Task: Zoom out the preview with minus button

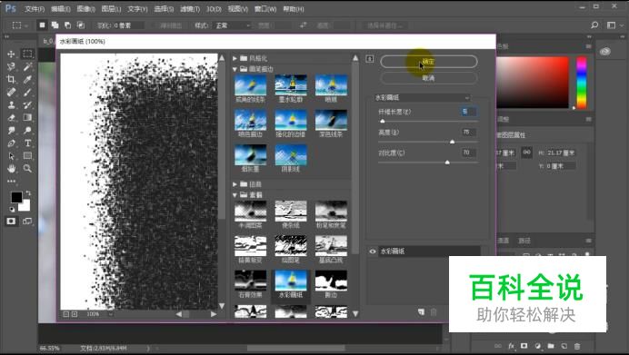Action: (66, 314)
